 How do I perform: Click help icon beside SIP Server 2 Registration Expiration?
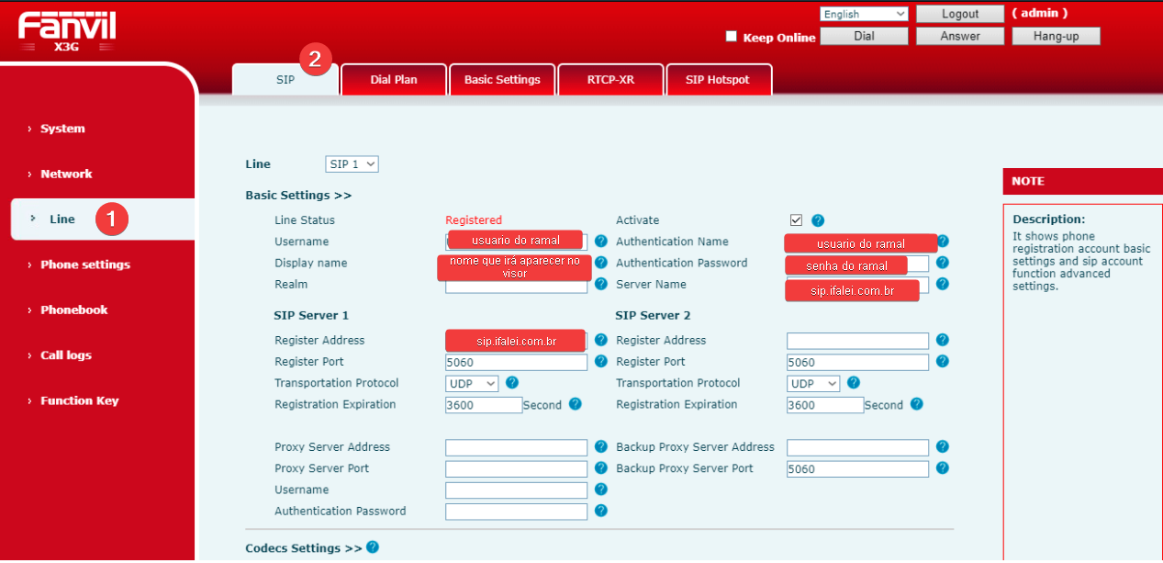[x=916, y=404]
